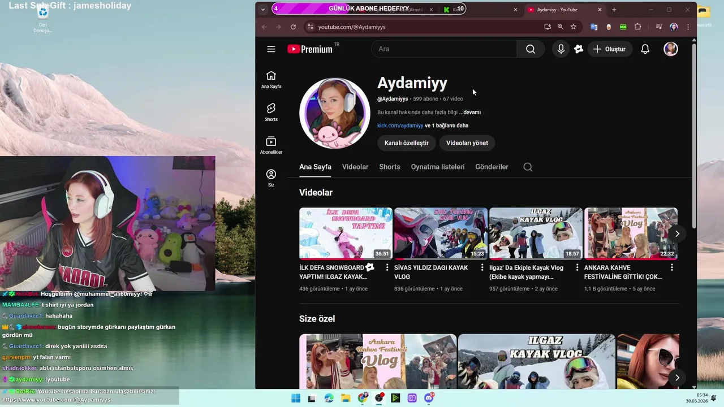Go to Ana Sayfa in the sidebar
This screenshot has width=724, height=407.
pyautogui.click(x=271, y=80)
